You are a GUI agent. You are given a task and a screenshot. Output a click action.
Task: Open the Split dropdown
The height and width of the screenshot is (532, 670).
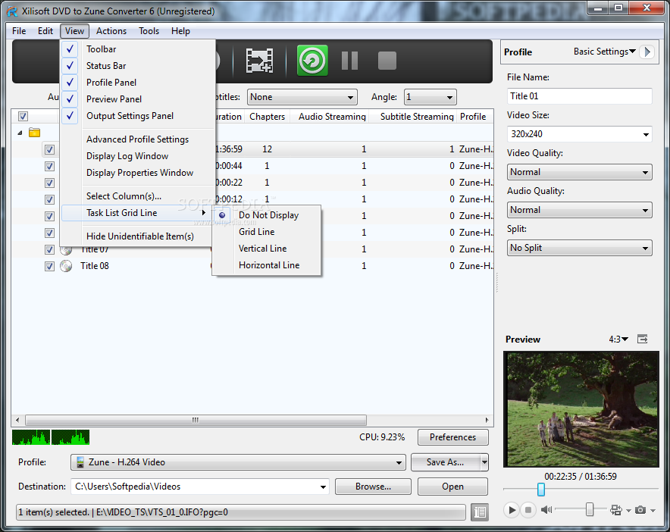tap(579, 248)
